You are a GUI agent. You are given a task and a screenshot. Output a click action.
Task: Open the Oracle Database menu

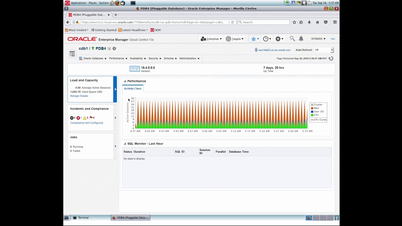(x=93, y=58)
